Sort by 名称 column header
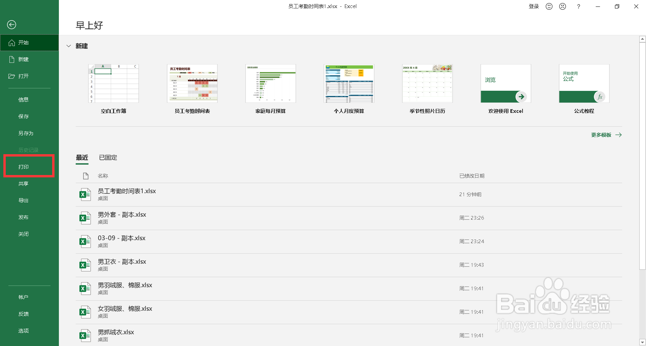 tap(103, 176)
